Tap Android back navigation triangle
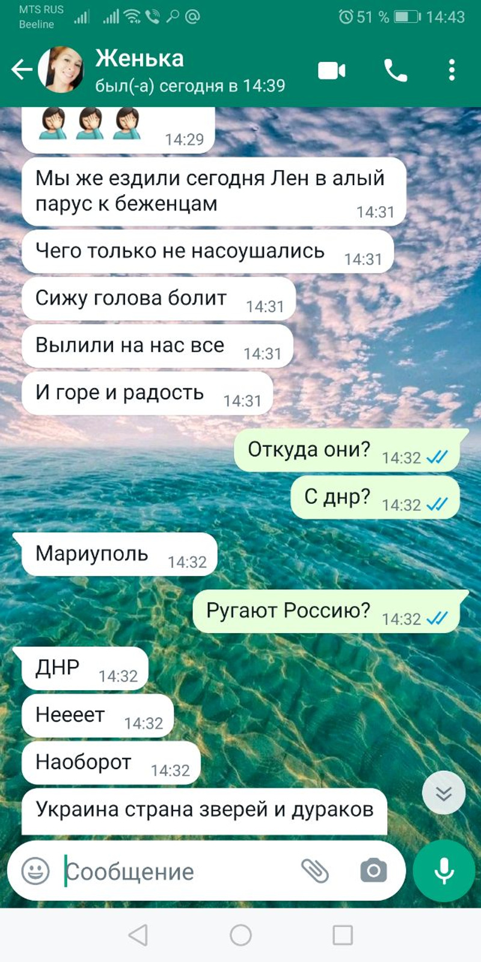Screen dimensions: 481x962 138,935
